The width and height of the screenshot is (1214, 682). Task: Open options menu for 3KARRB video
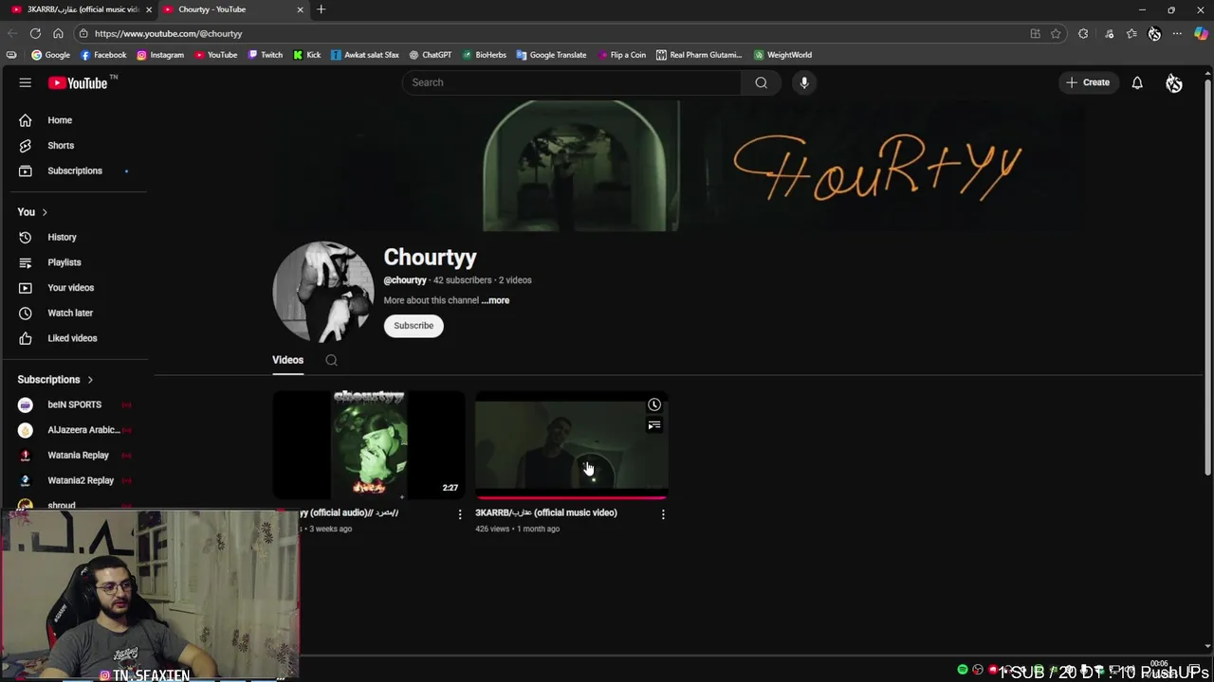pyautogui.click(x=663, y=513)
